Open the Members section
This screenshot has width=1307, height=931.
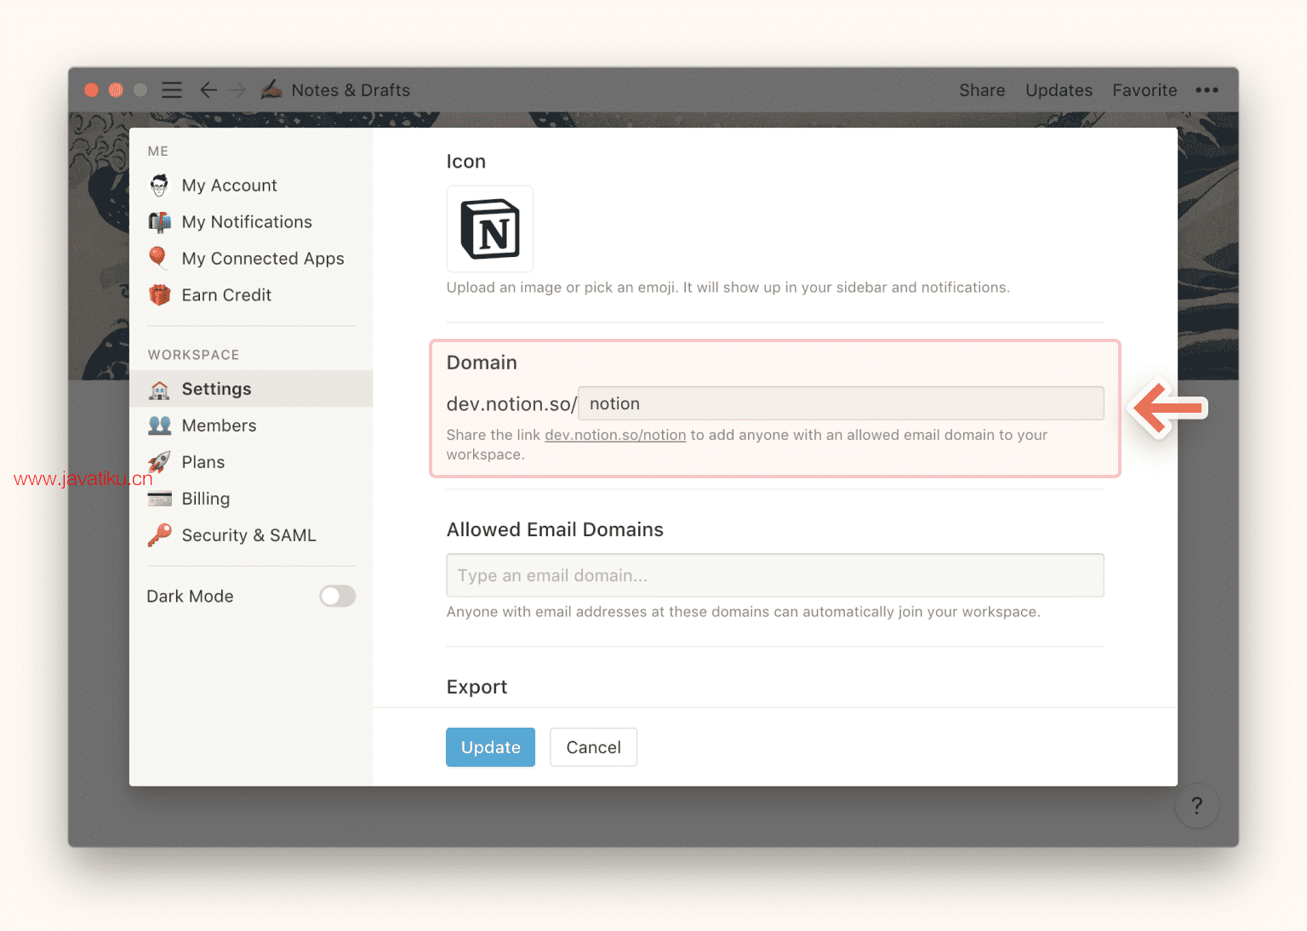[x=251, y=425]
